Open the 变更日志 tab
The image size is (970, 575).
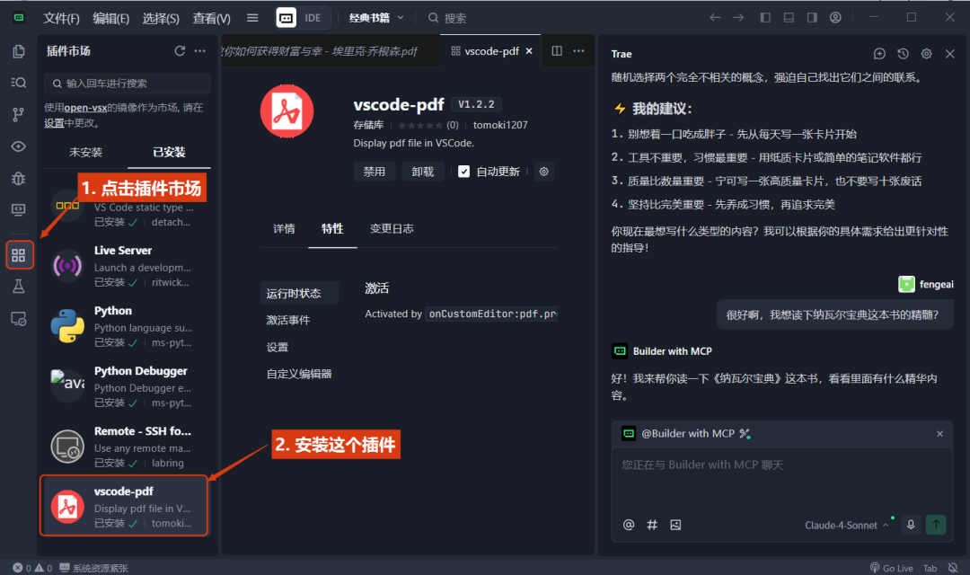[x=392, y=229]
